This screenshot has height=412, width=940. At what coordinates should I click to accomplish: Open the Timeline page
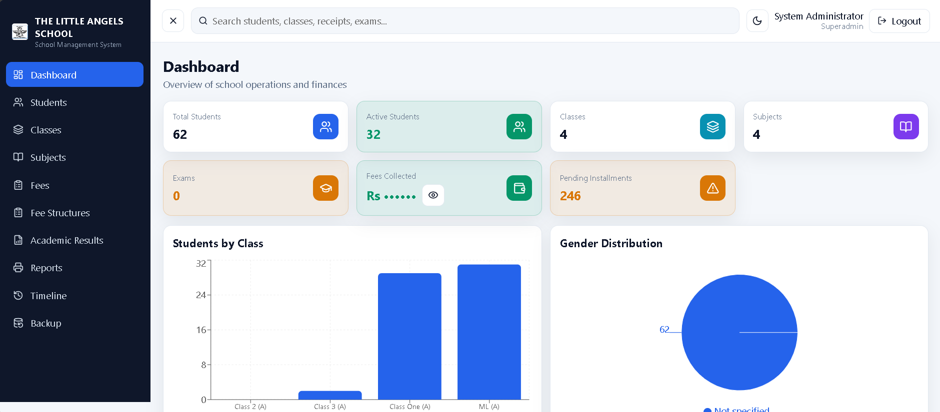pos(74,296)
